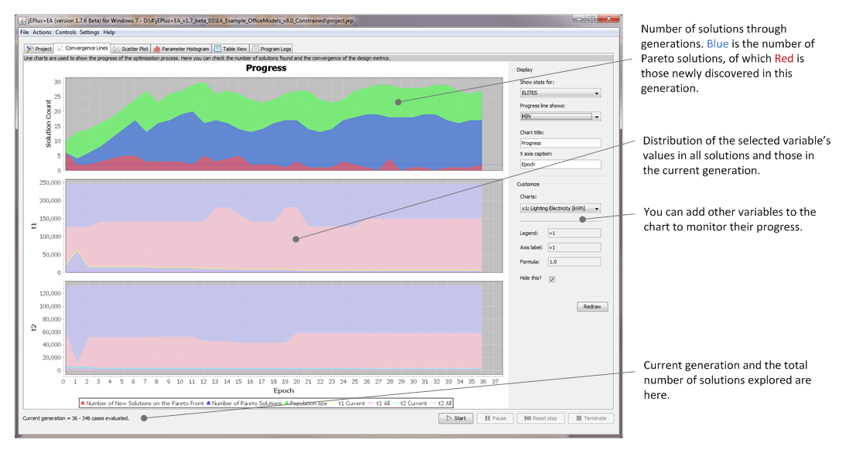842x453 pixels.
Task: Switch to the Project tab
Action: [x=39, y=48]
